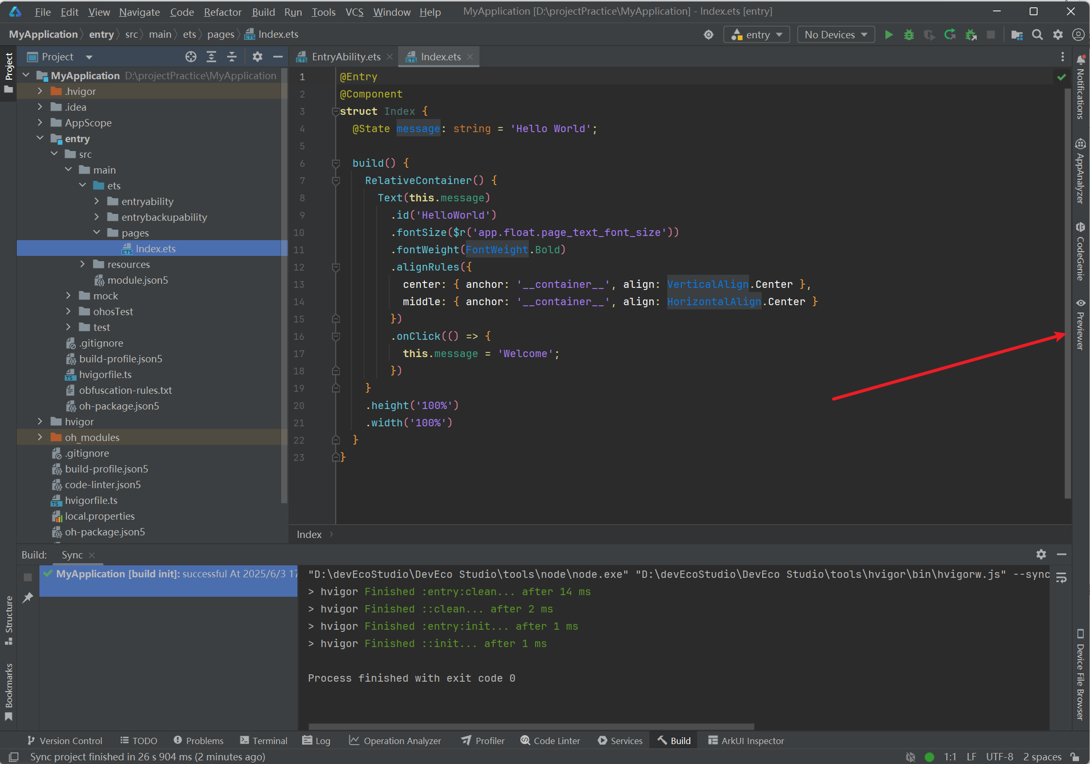Toggle read-only lock in status bar
This screenshot has height=764, width=1090.
(1075, 757)
